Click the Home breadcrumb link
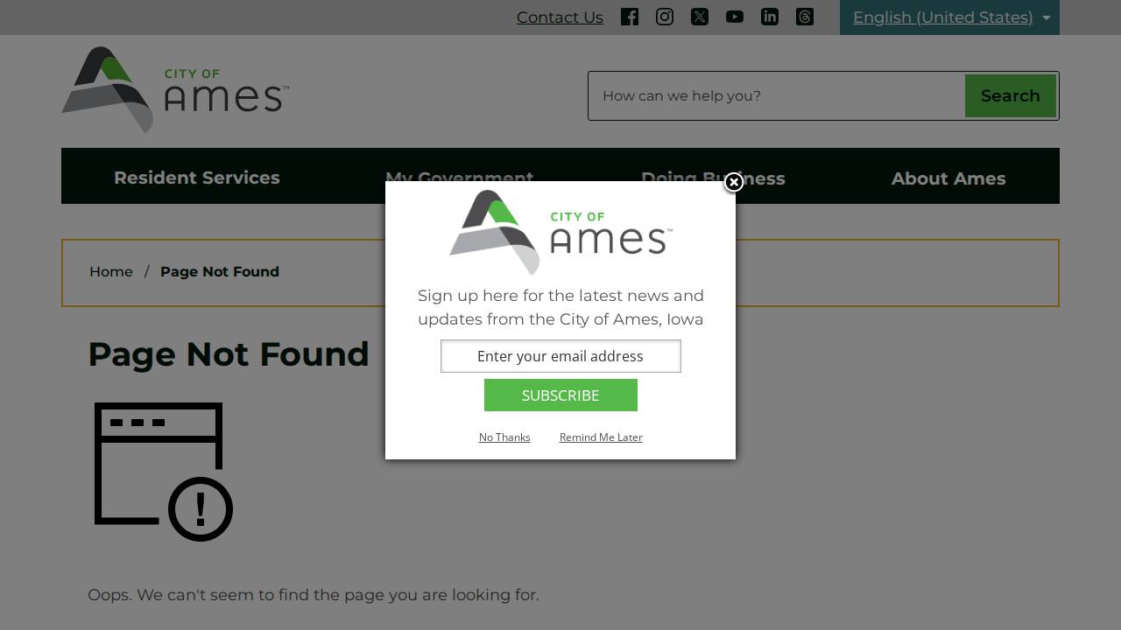 point(111,271)
